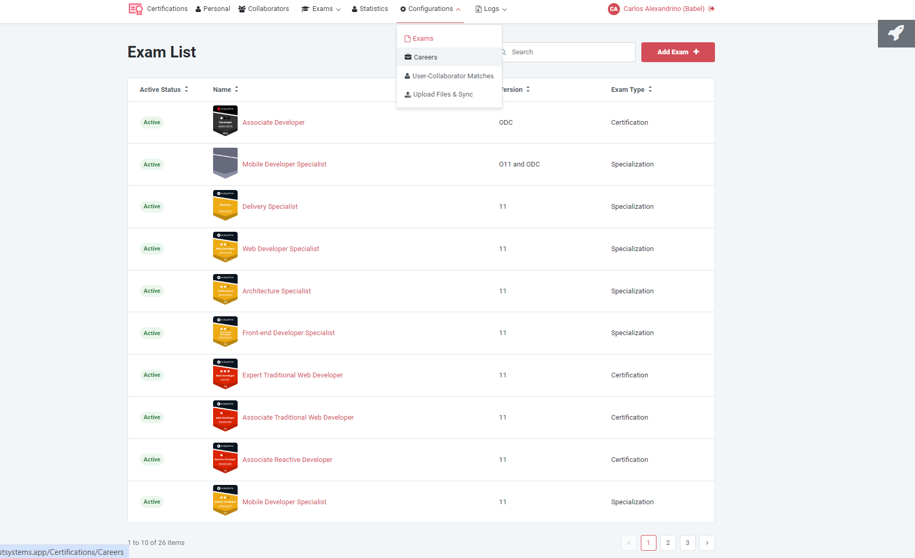Click the rocket icon button
This screenshot has width=915, height=558.
(x=896, y=33)
